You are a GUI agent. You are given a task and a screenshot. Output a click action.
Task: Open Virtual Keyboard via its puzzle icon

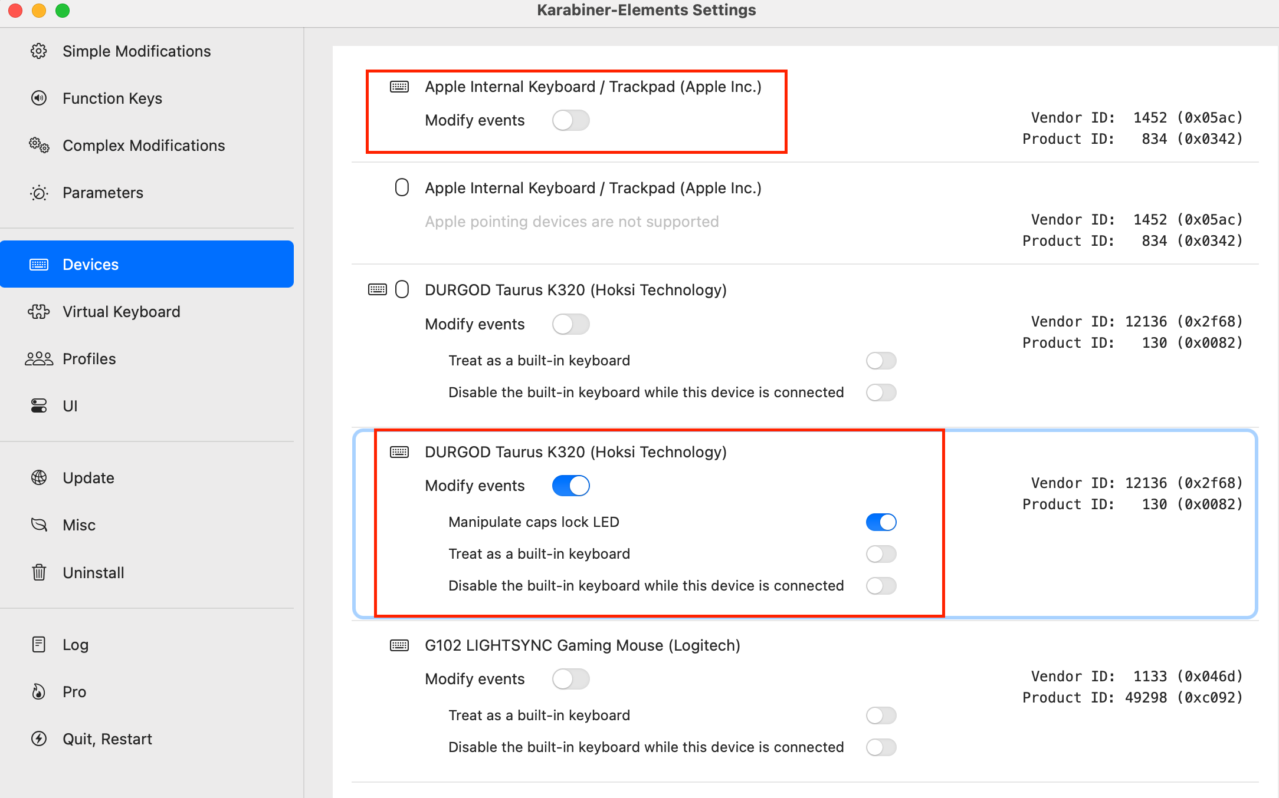pyautogui.click(x=39, y=311)
